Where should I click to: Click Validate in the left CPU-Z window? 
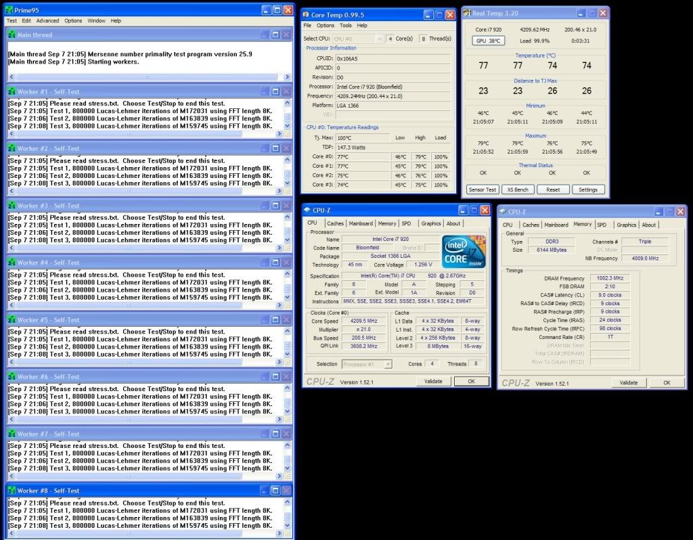[433, 382]
